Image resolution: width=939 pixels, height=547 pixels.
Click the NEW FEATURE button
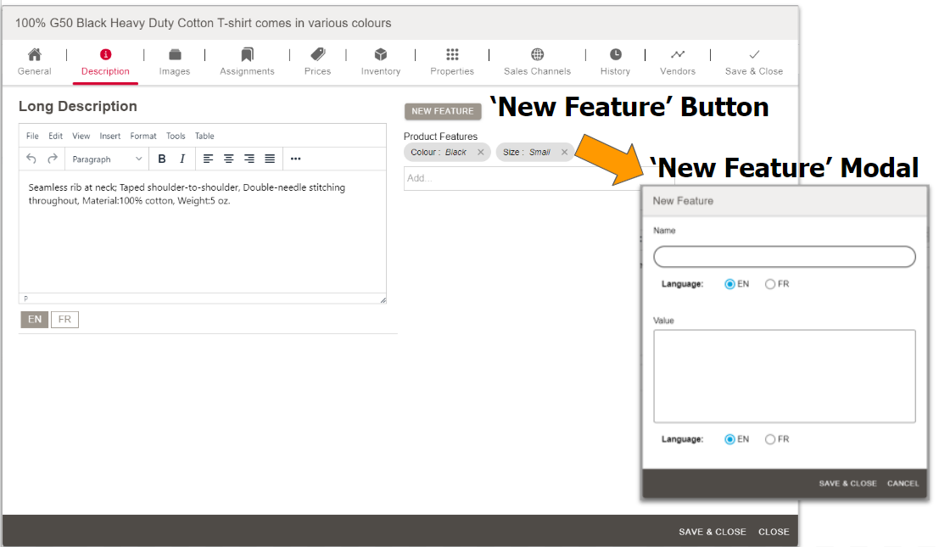pyautogui.click(x=442, y=111)
